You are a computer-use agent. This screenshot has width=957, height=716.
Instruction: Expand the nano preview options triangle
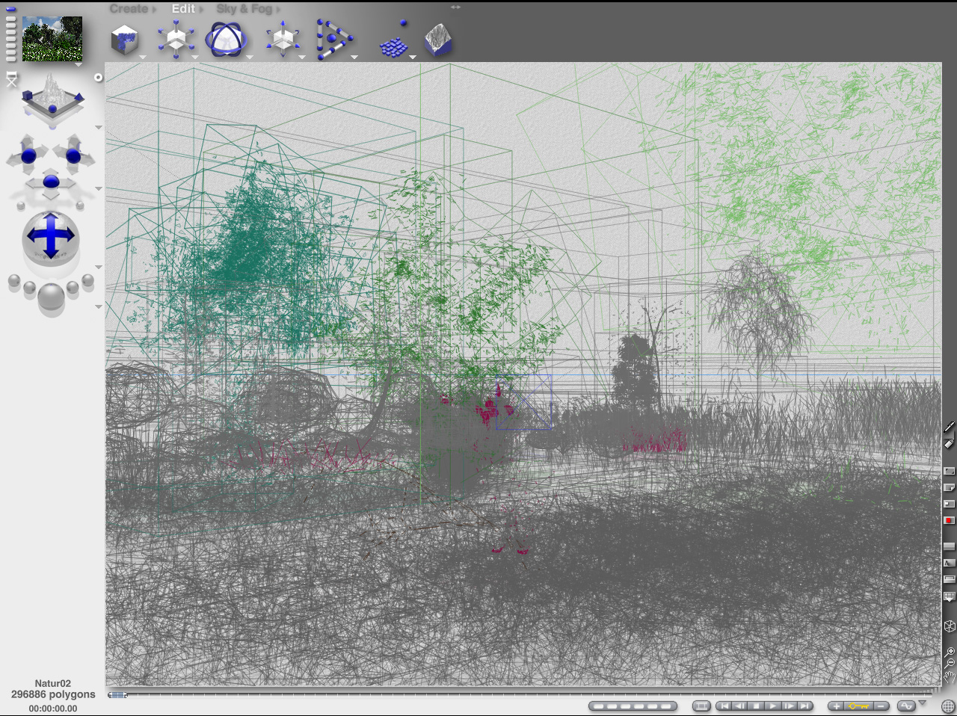(x=79, y=65)
